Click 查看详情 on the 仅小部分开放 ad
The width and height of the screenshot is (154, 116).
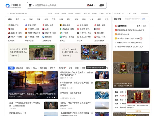pos(14,56)
